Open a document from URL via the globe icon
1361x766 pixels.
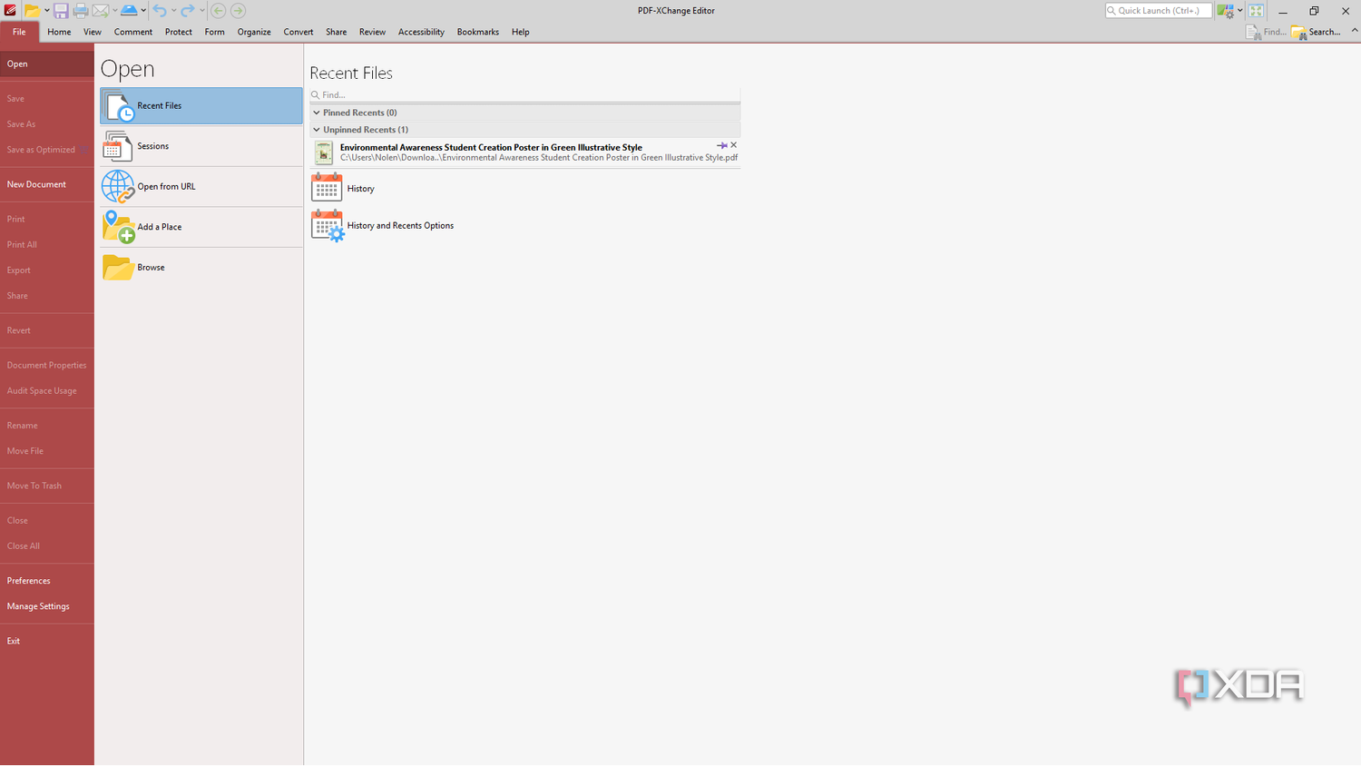[118, 186]
